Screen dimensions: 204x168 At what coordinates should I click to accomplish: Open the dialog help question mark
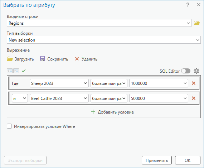coord(188,5)
